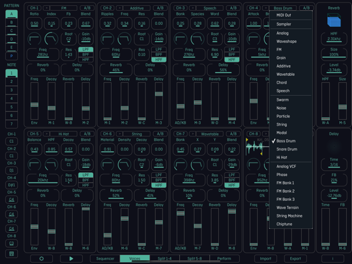Toggle CH-6 A/B button
This screenshot has width=352, height=264.
pos(160,134)
